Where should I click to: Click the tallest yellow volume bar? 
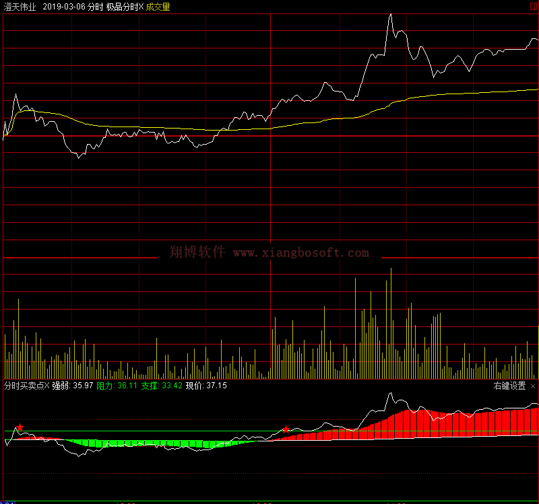pyautogui.click(x=390, y=323)
